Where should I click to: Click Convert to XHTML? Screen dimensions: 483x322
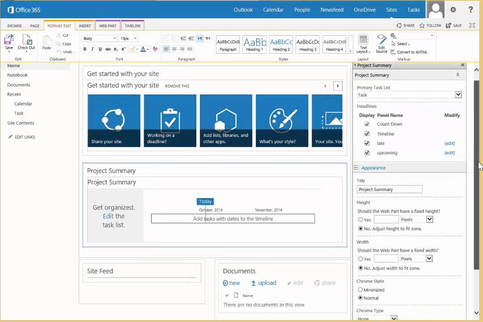(409, 52)
